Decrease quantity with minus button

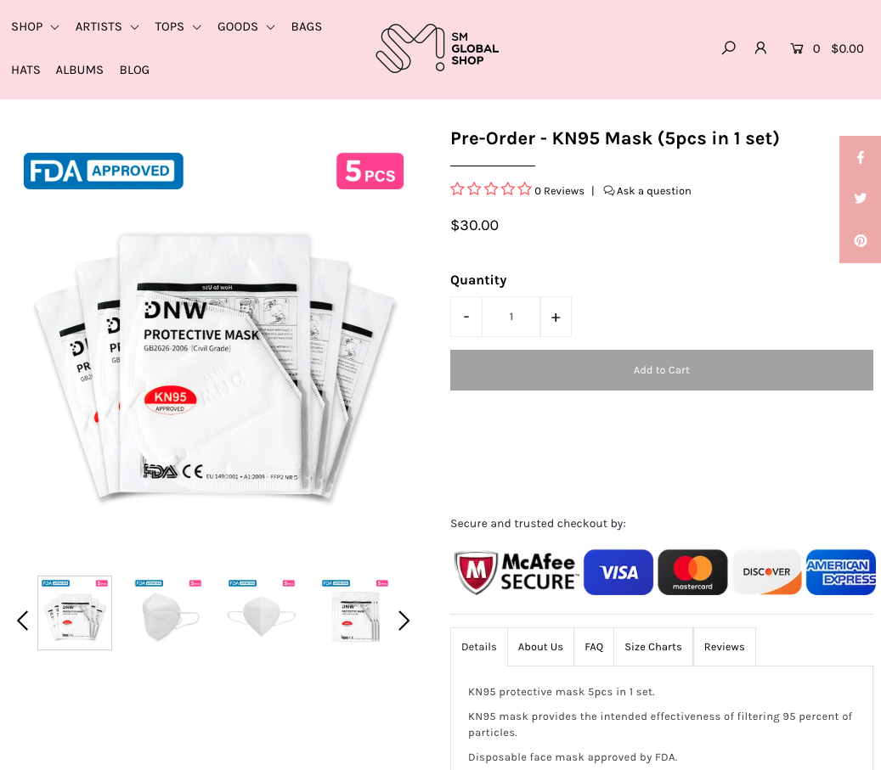click(466, 318)
